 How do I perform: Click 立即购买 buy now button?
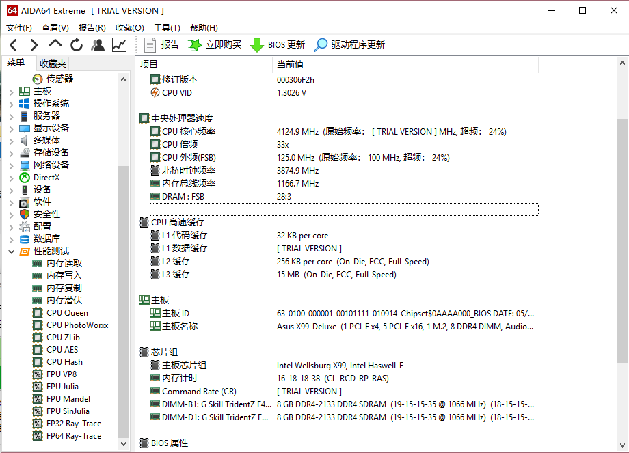215,45
